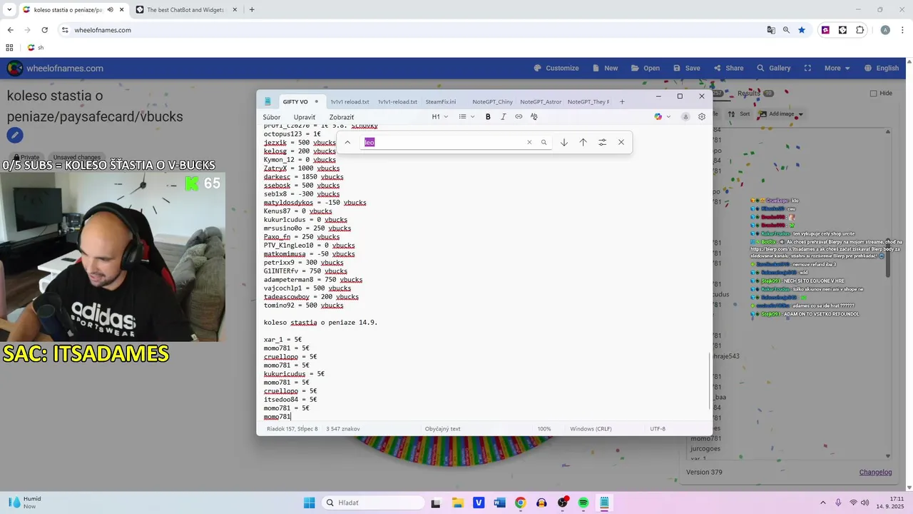Expand the More menu on Wheel of Names

[836, 68]
